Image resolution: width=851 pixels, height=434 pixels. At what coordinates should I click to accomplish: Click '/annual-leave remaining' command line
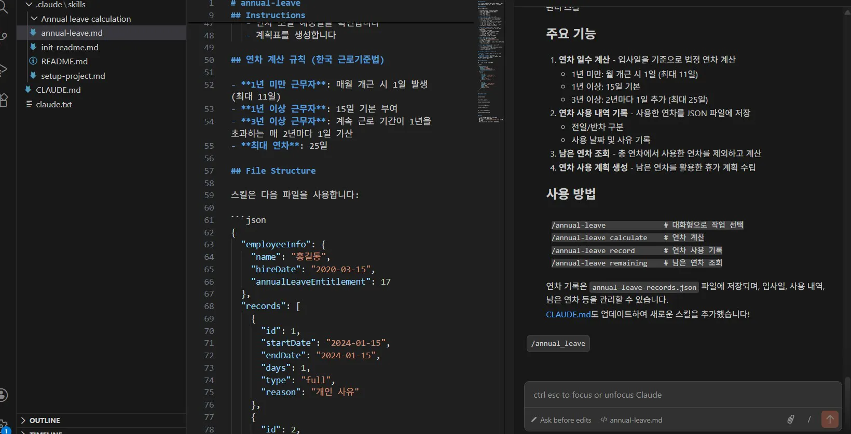pos(637,263)
